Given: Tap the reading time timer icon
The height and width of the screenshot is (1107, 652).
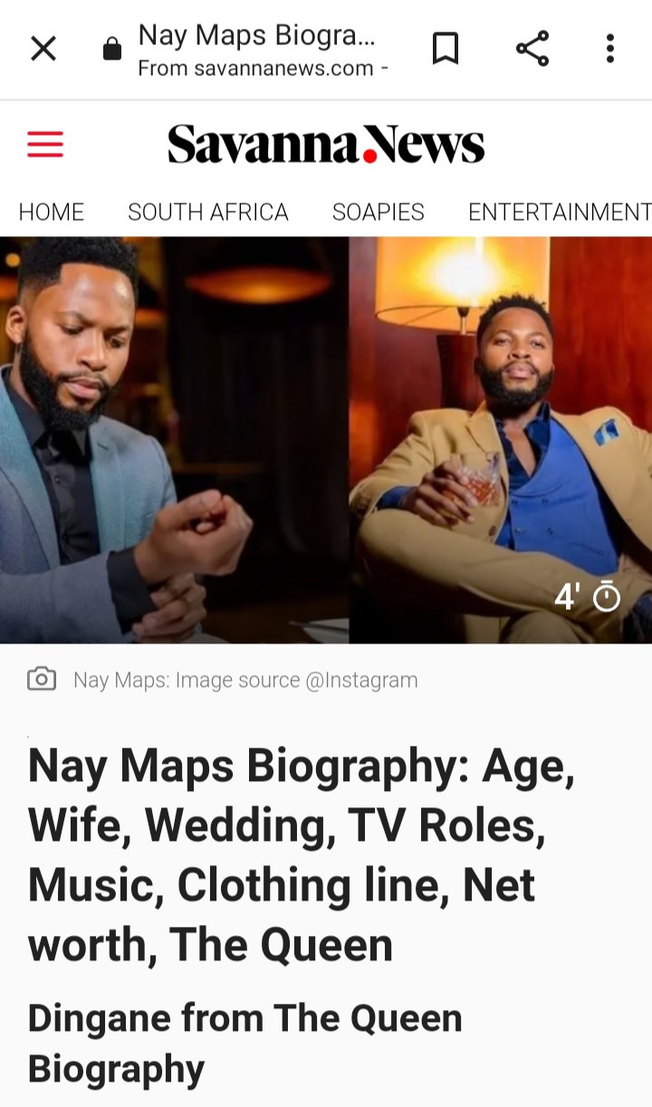Looking at the screenshot, I should pyautogui.click(x=607, y=596).
